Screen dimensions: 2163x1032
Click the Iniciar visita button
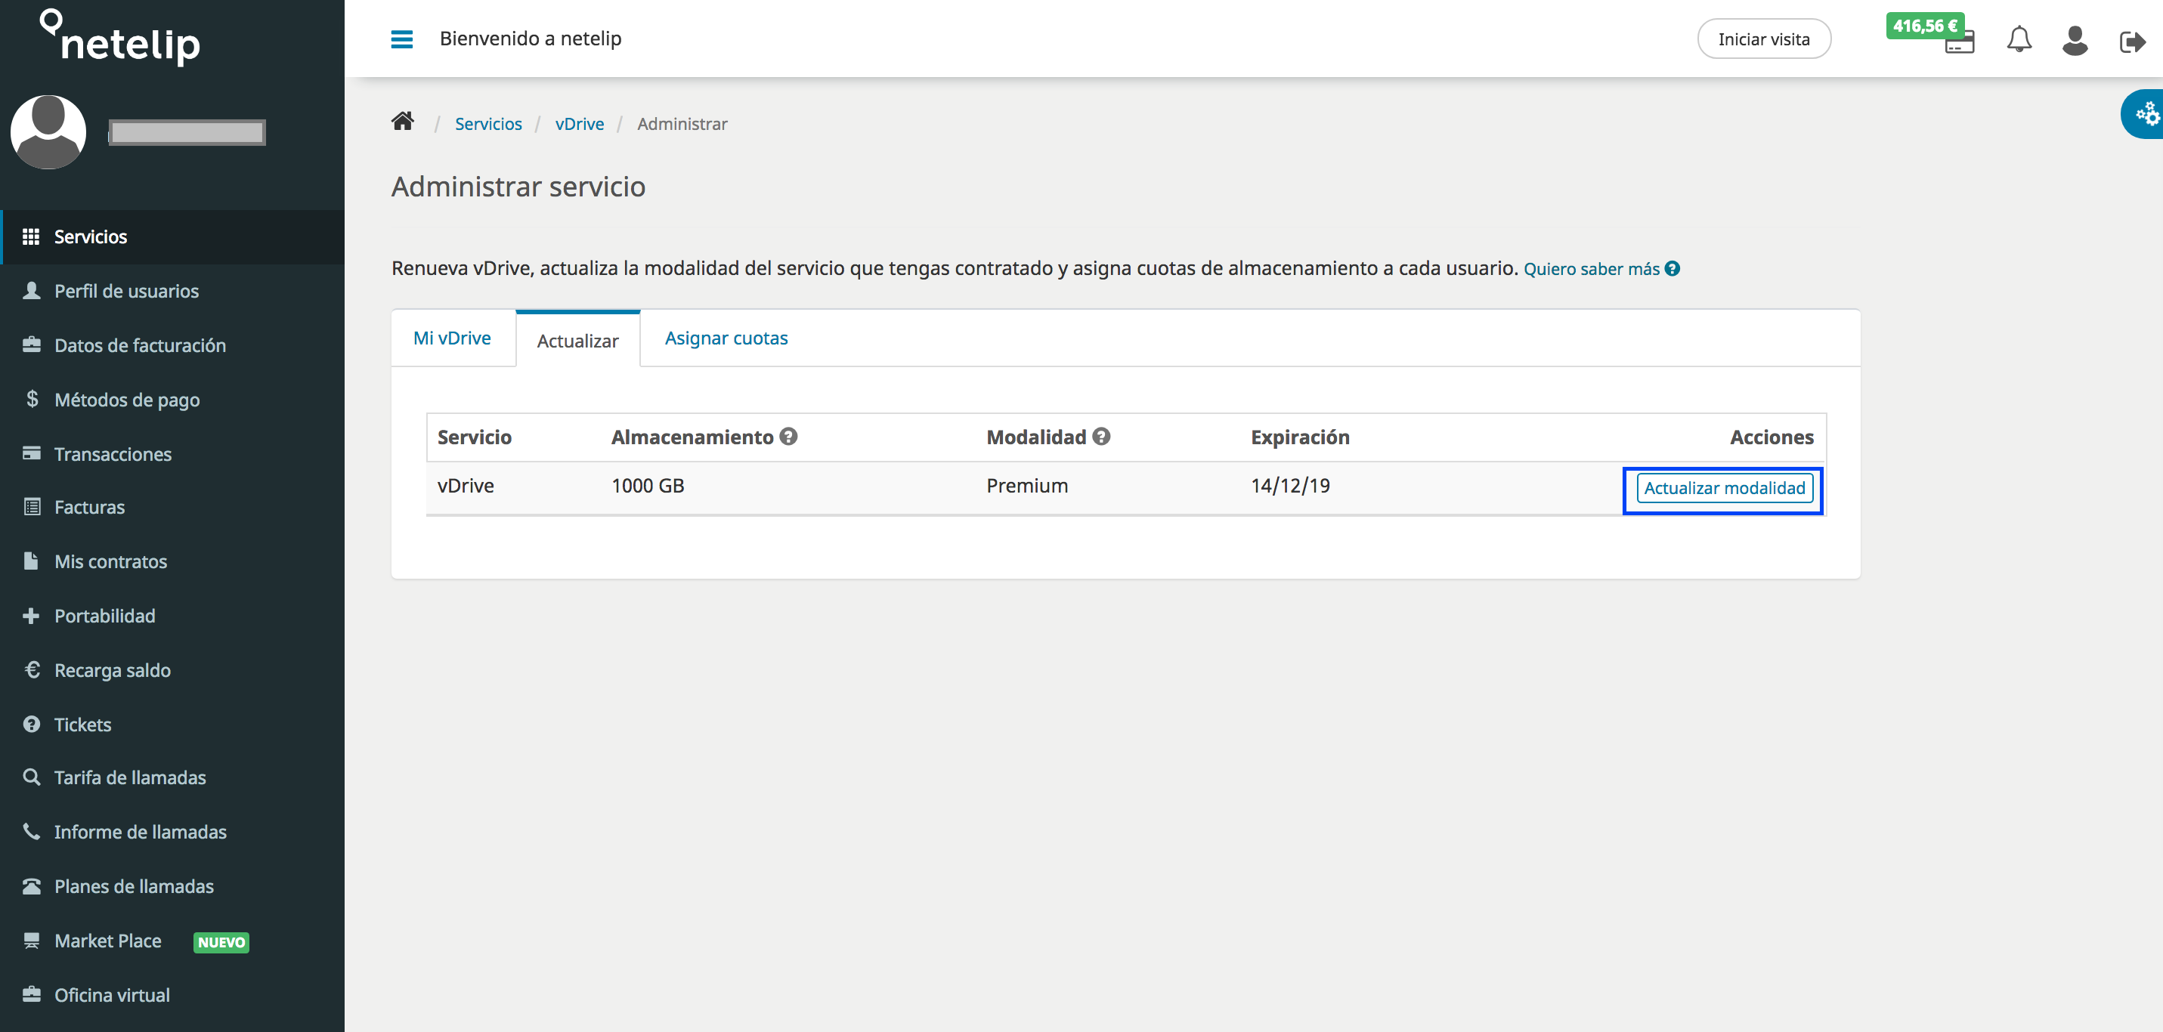(1763, 39)
